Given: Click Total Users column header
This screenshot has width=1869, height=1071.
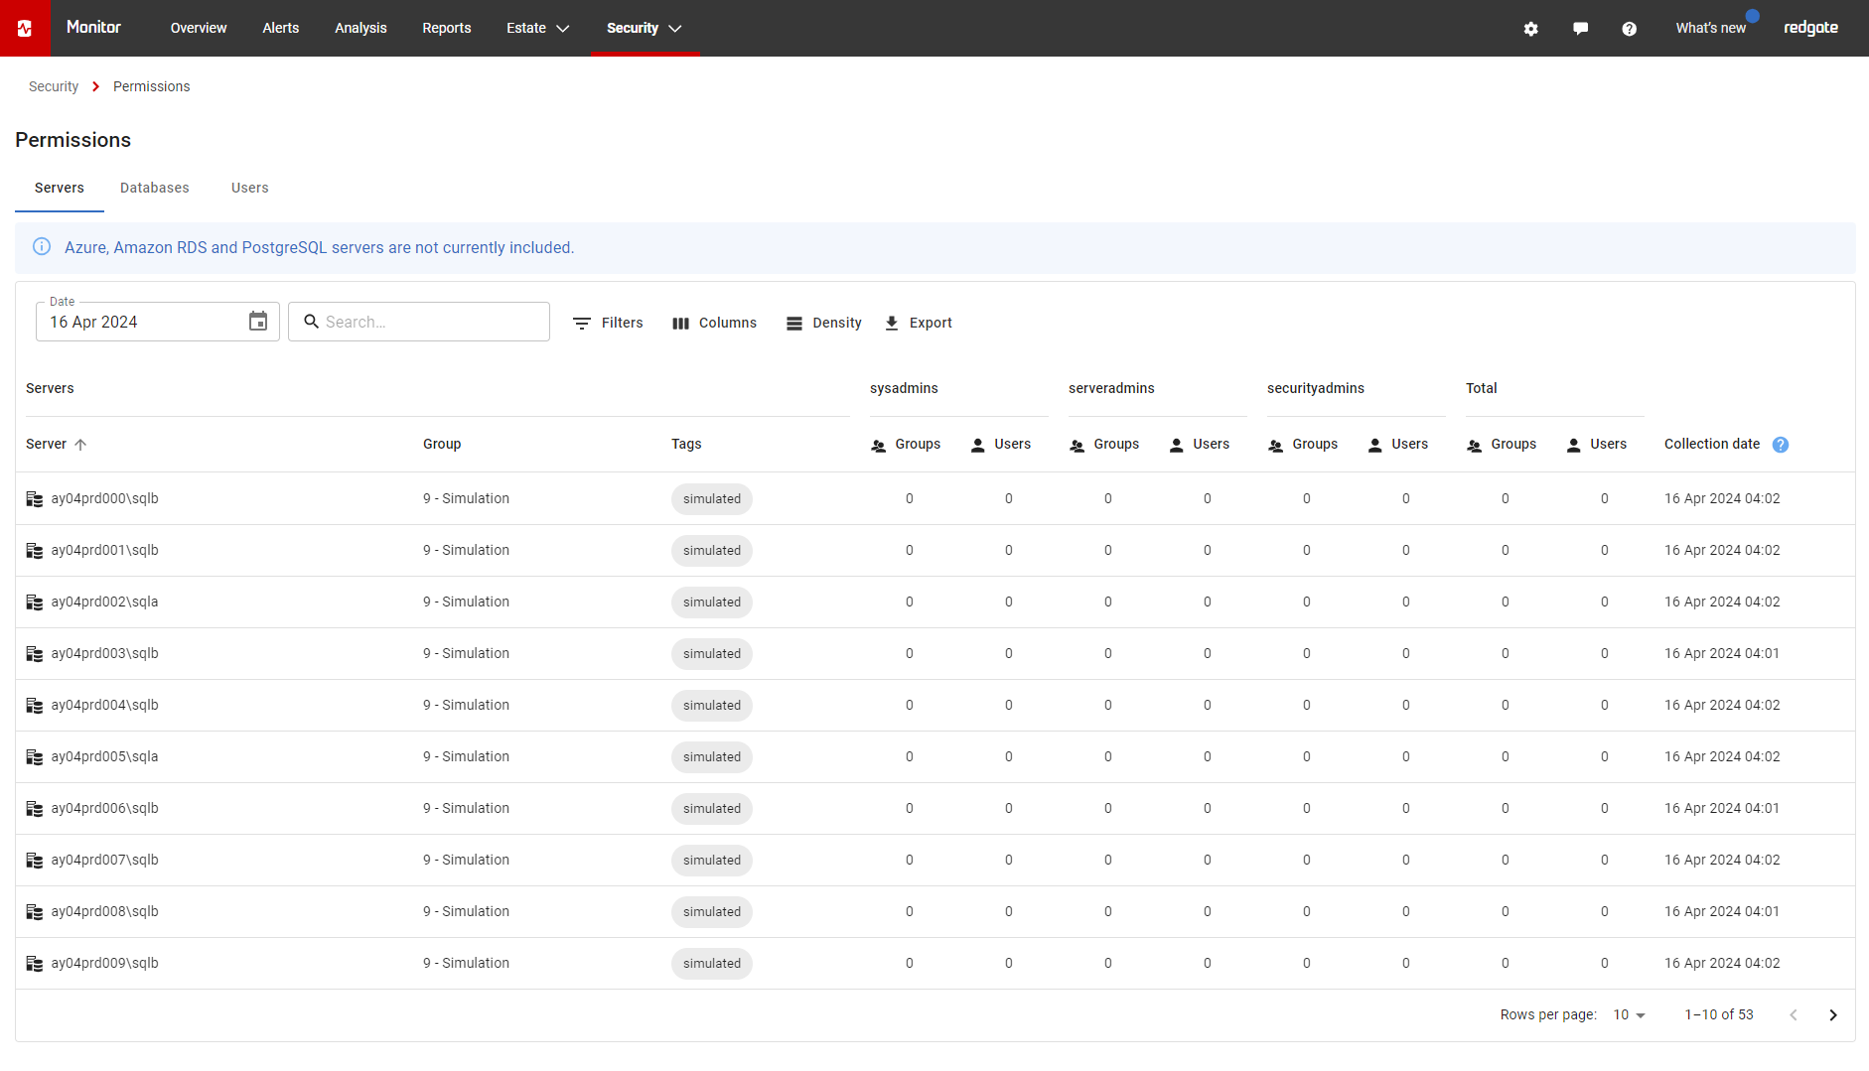Looking at the screenshot, I should 1597,445.
